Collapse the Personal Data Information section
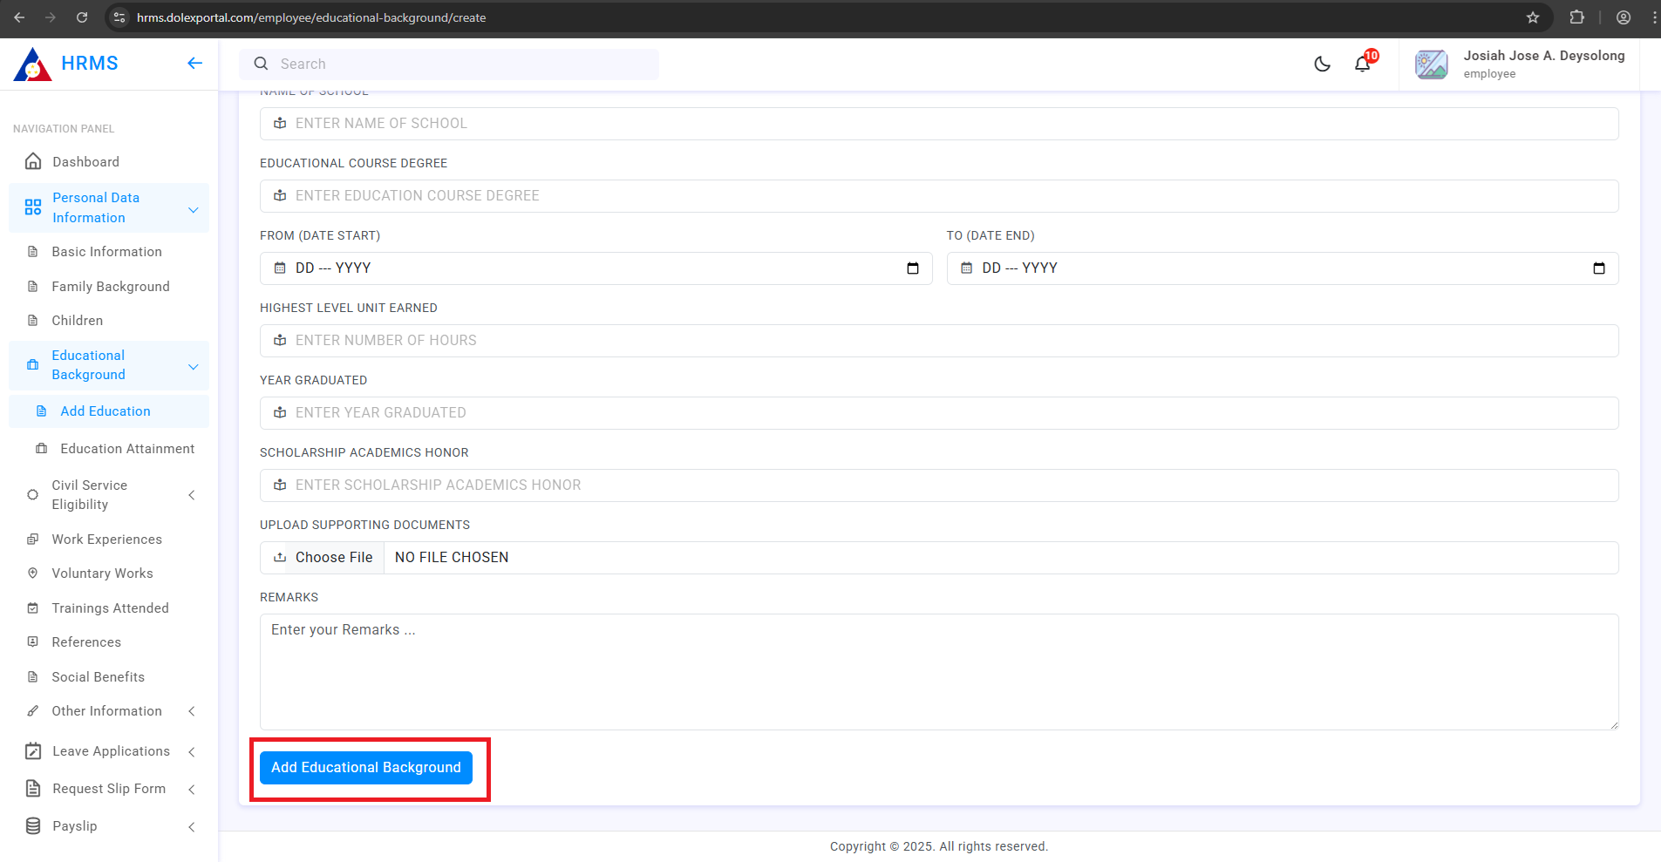1661x862 pixels. pos(194,209)
